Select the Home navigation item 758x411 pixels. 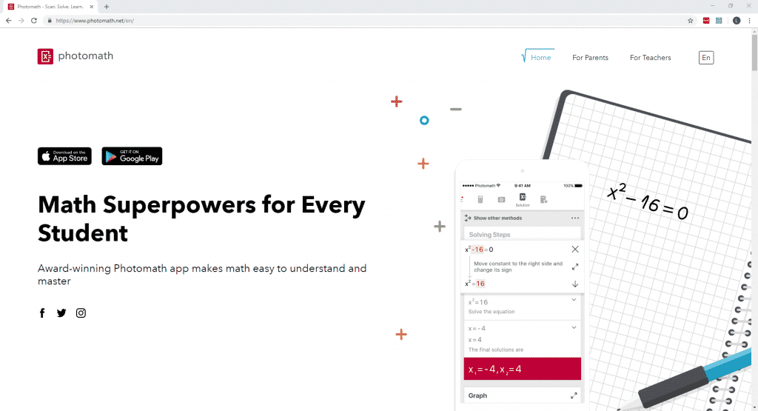pyautogui.click(x=540, y=58)
